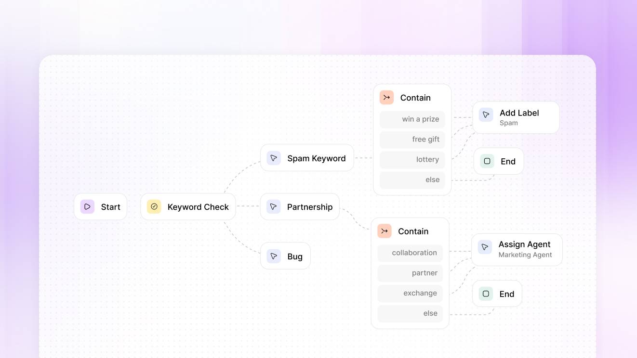Select the 'collaboration' condition row

(x=410, y=253)
